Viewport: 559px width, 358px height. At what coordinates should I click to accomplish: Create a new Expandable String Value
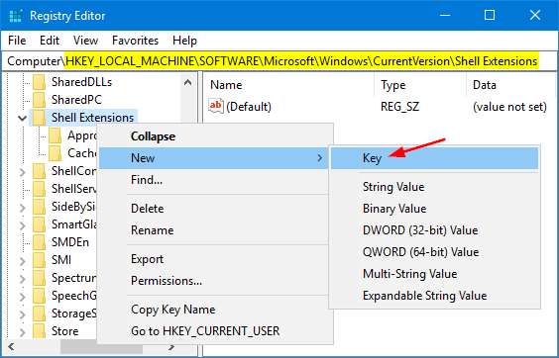pyautogui.click(x=434, y=296)
